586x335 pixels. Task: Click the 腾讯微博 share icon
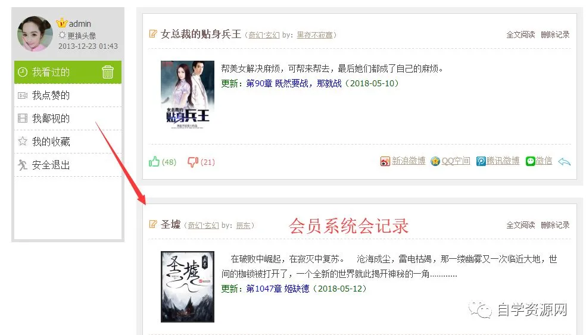(x=481, y=161)
